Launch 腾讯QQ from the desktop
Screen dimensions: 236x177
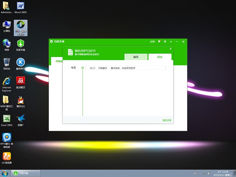pos(21,101)
